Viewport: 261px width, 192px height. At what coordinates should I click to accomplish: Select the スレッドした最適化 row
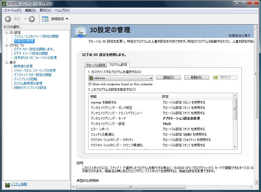tap(161, 135)
